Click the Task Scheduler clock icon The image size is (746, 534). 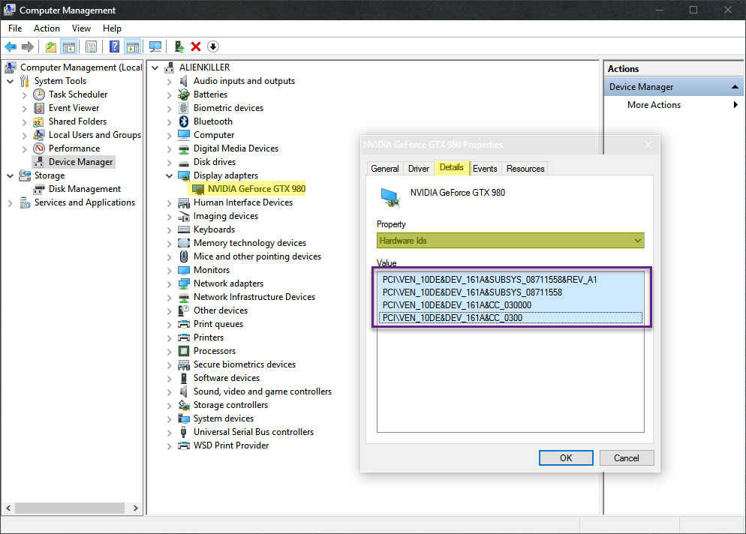[39, 94]
